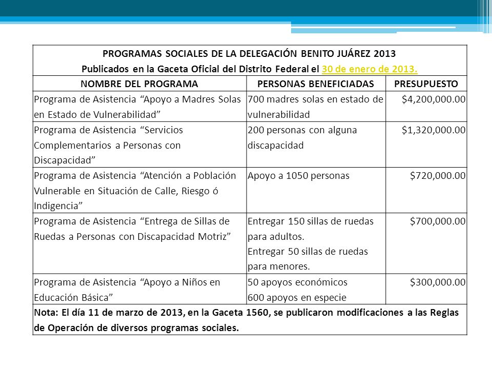Select the '700 madres solas en estado de vulnerabilidad' cell
492x369 pixels.
pos(316,107)
